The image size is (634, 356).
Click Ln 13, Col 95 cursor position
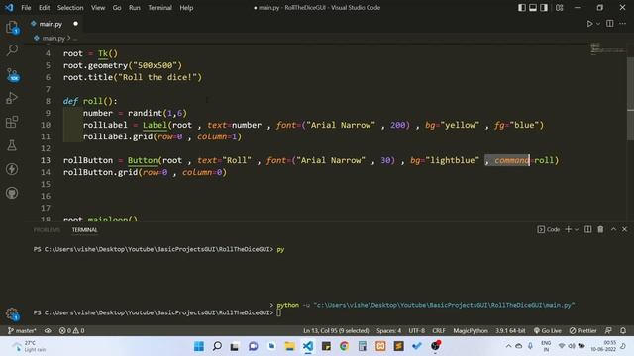coord(336,330)
